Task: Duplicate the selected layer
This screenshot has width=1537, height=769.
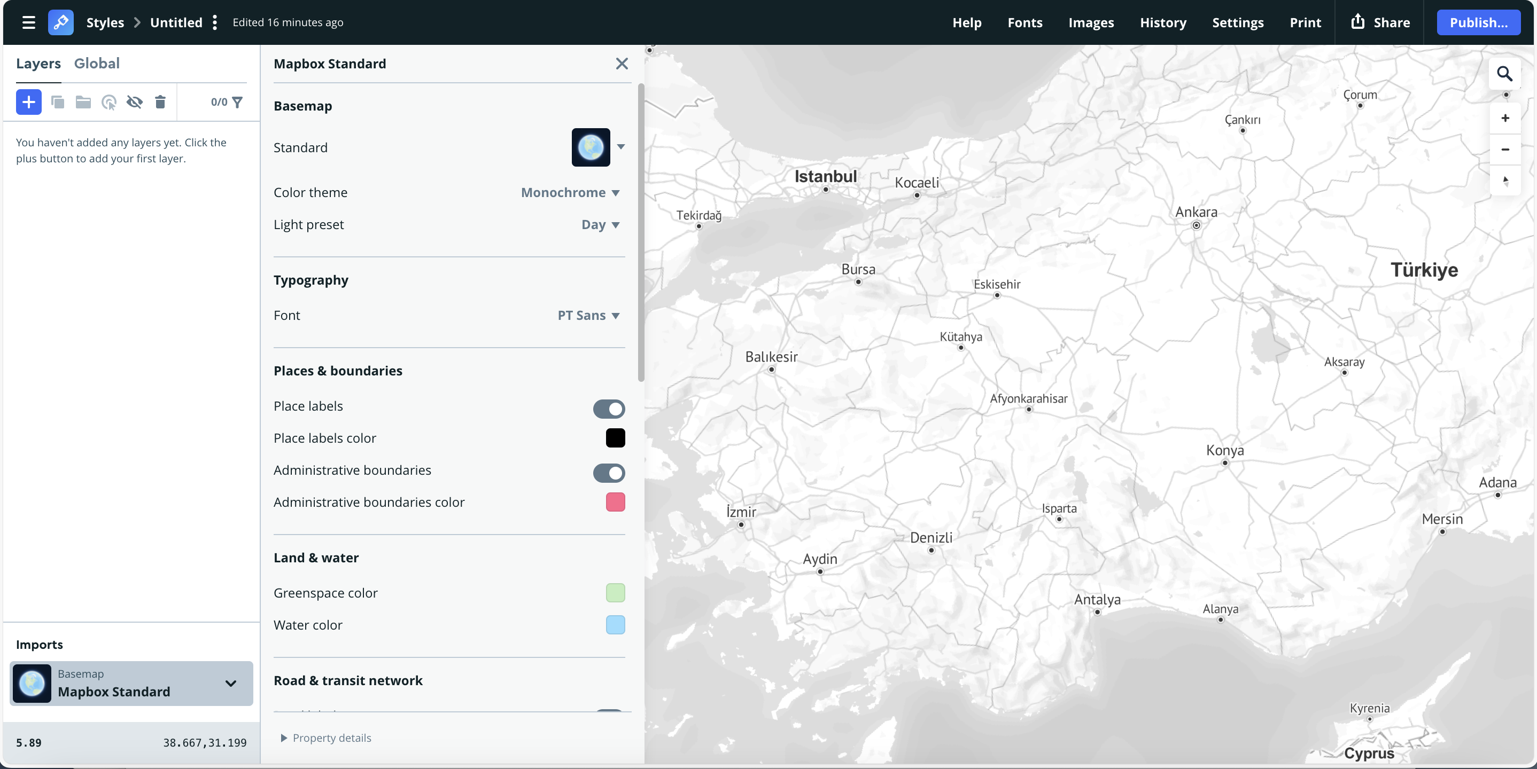Action: coord(57,102)
